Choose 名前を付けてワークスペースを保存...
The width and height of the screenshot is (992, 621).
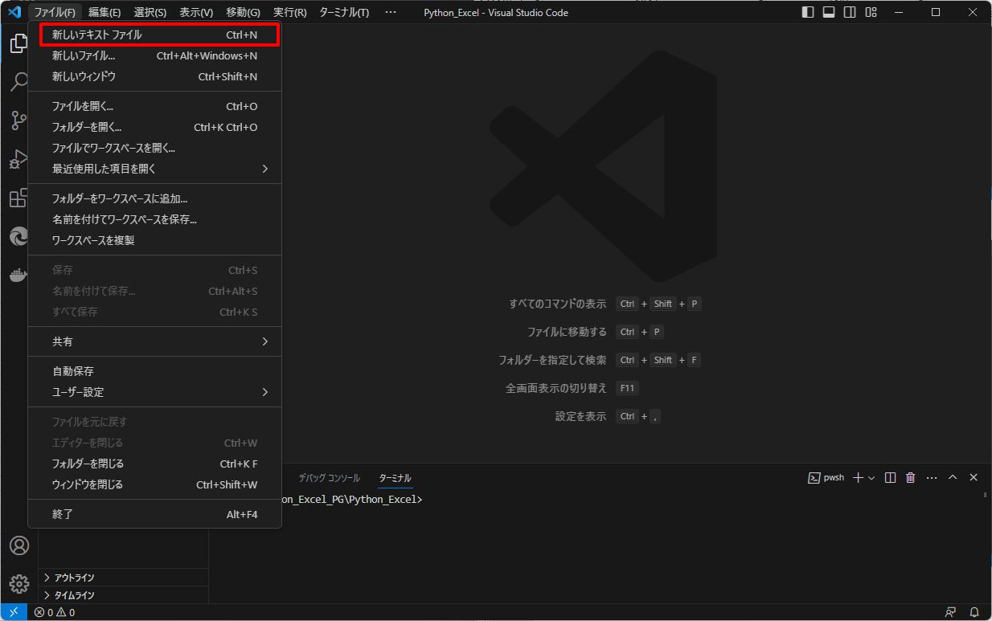coord(154,219)
